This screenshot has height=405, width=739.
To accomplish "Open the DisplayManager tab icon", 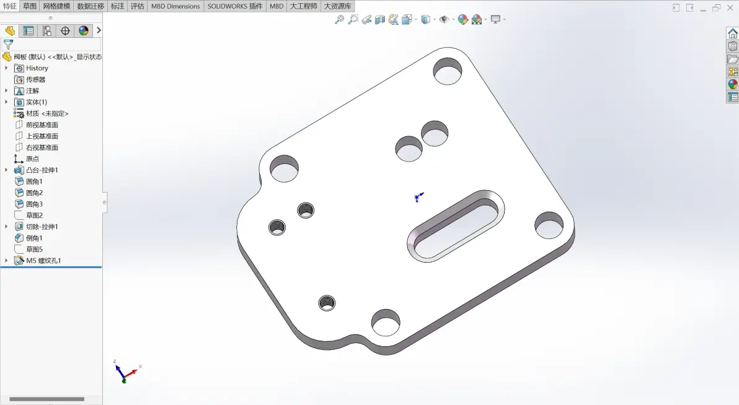I will (x=84, y=31).
